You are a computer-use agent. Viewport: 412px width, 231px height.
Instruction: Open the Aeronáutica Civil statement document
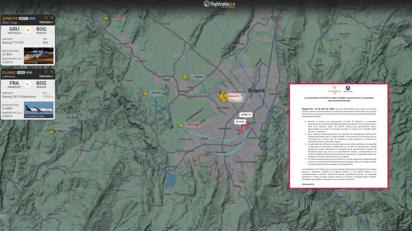click(338, 136)
